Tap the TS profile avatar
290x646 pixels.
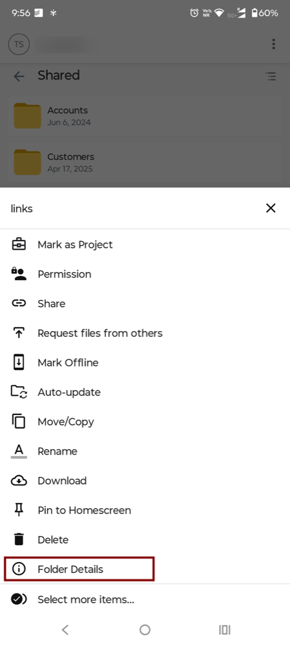[19, 45]
